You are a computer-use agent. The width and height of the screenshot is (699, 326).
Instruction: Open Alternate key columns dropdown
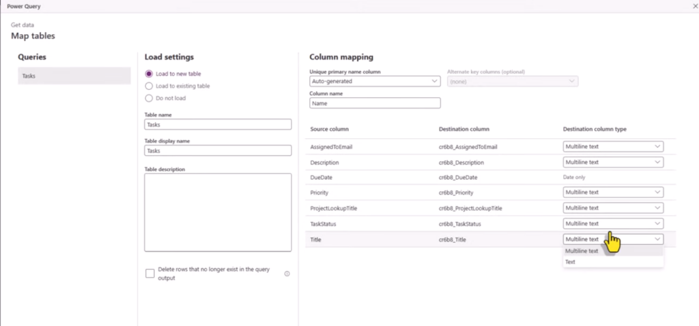[513, 81]
